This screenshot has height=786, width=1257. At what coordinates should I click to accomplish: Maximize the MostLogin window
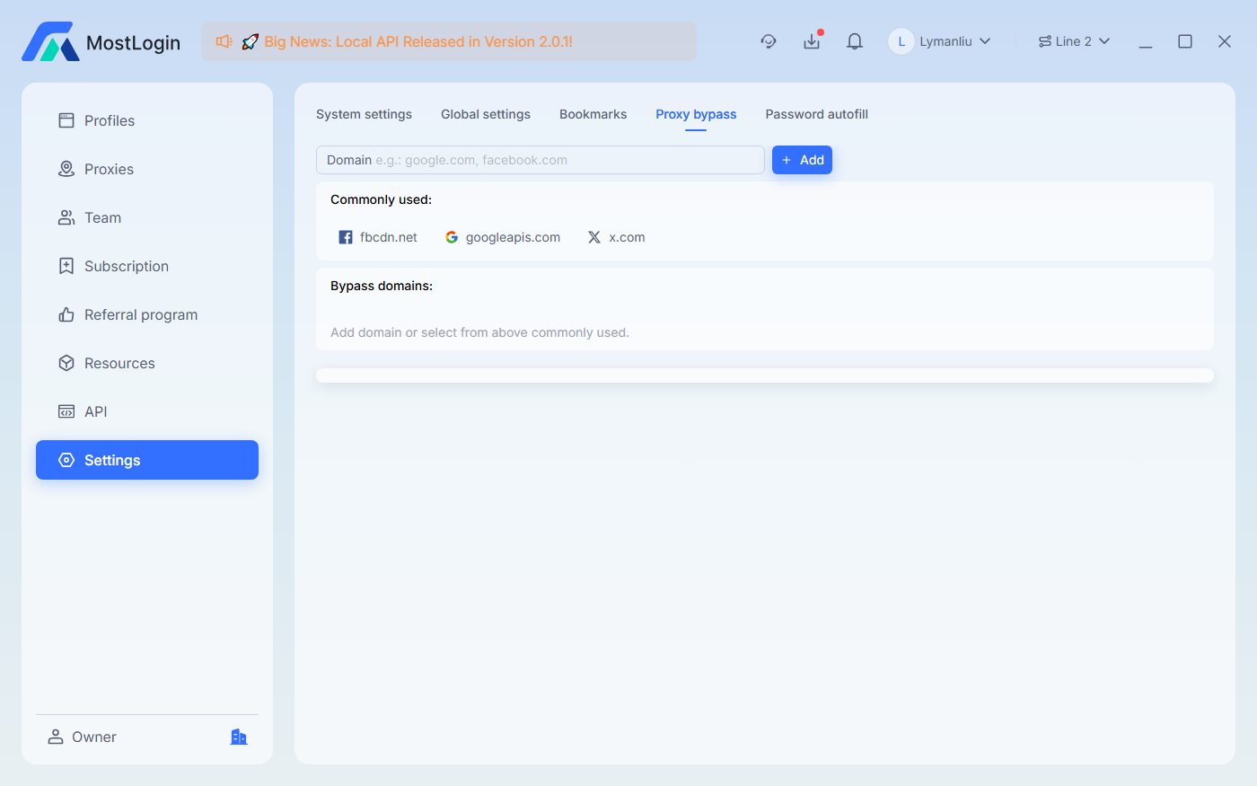(x=1185, y=41)
